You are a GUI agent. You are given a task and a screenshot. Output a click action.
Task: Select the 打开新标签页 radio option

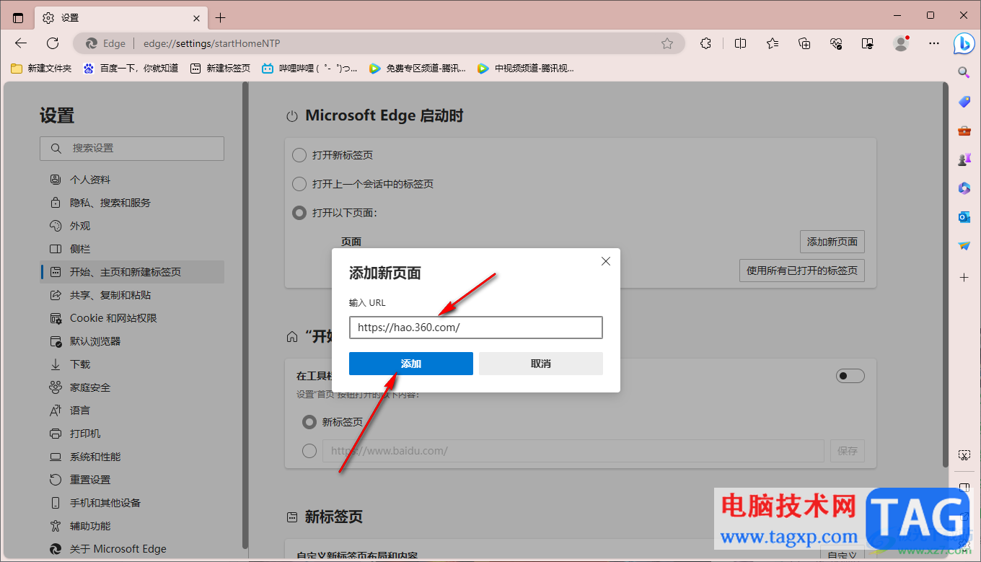tap(299, 155)
